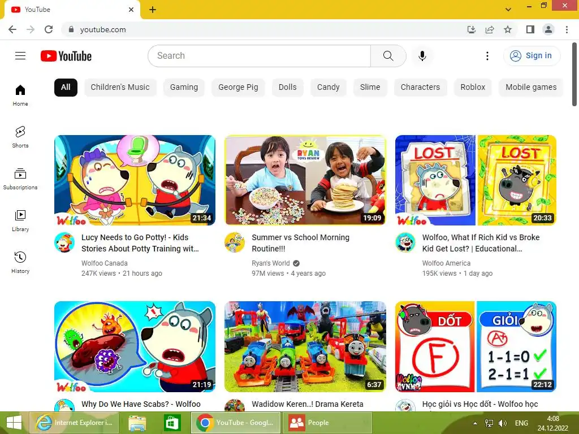Image resolution: width=579 pixels, height=434 pixels.
Task: Click install app icon in address bar
Action: [x=472, y=29]
